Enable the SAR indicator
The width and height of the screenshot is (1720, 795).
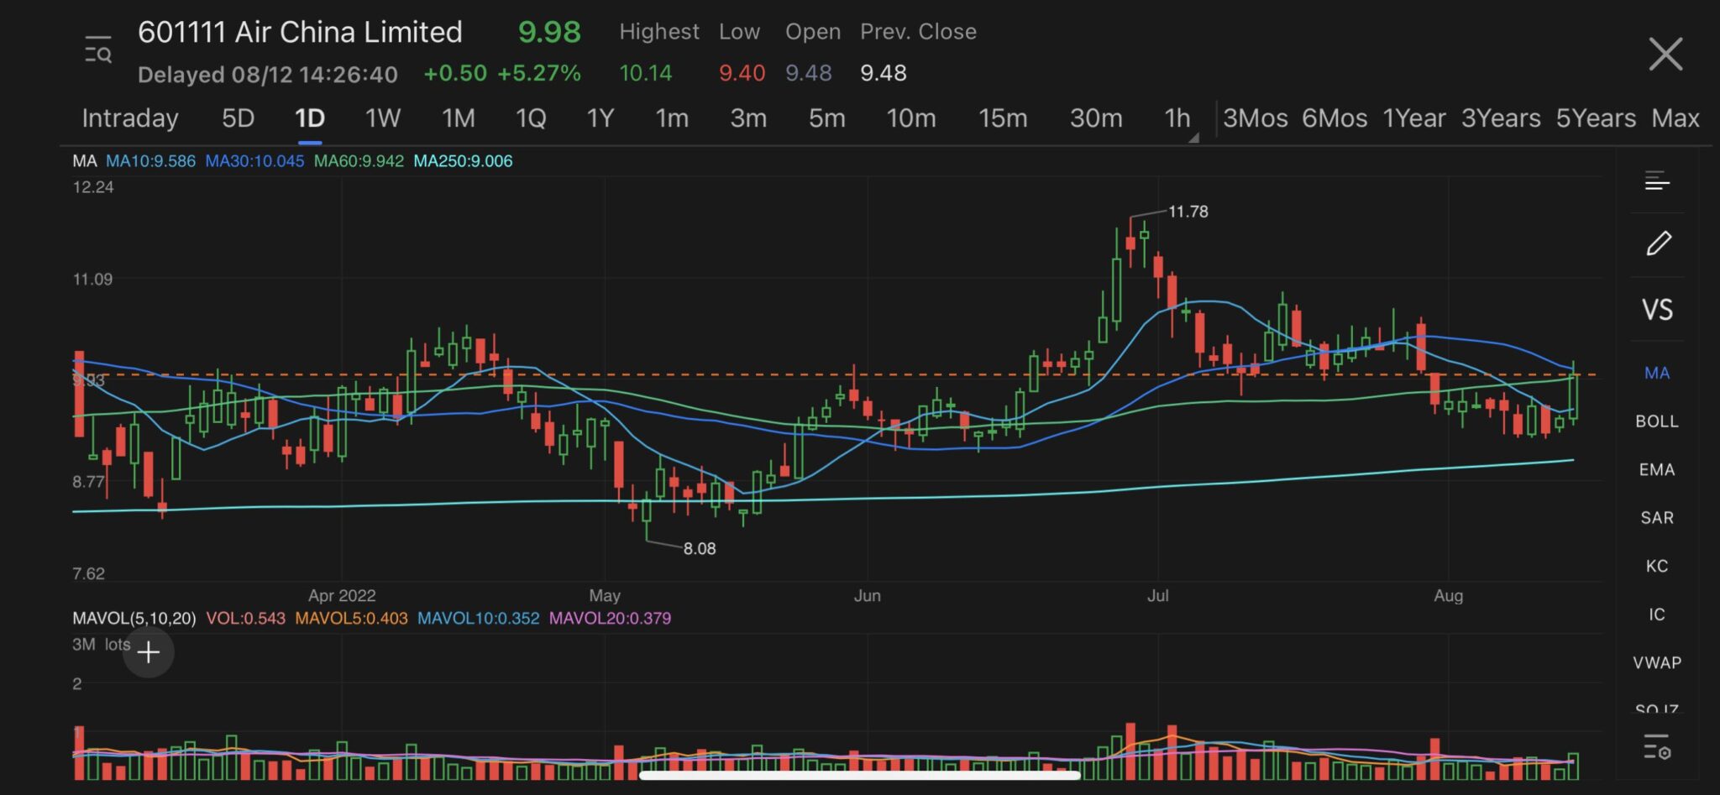pos(1657,518)
